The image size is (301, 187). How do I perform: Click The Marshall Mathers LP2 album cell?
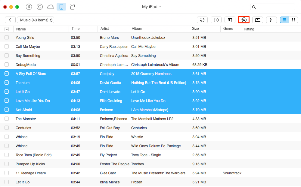click(152, 119)
